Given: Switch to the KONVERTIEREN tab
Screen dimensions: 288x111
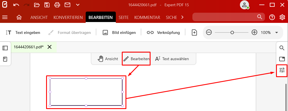Looking at the screenshot, I should [x=68, y=18].
